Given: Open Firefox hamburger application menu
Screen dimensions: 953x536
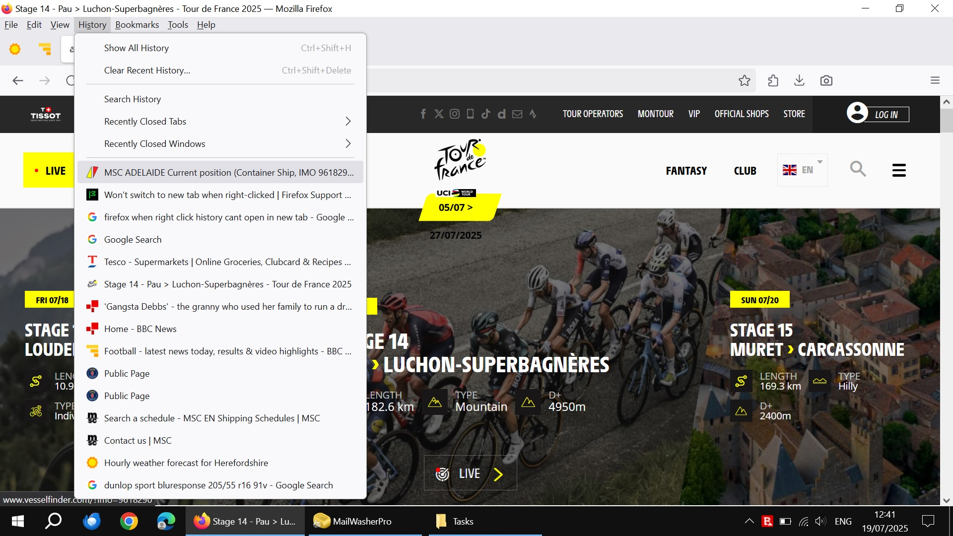Looking at the screenshot, I should tap(935, 80).
